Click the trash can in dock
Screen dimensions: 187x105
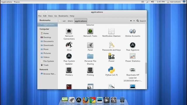(122, 100)
